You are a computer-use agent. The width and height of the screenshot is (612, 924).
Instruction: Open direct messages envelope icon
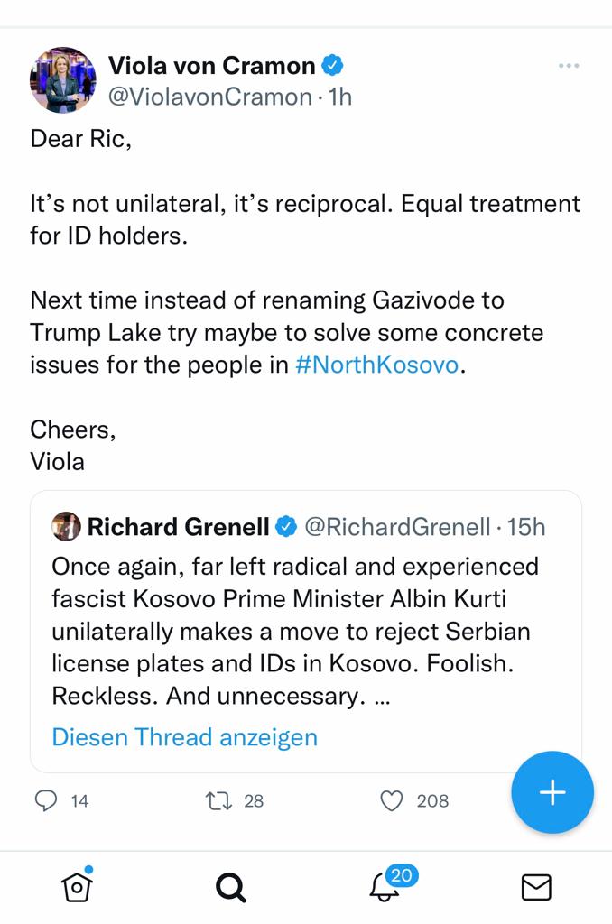click(x=536, y=889)
